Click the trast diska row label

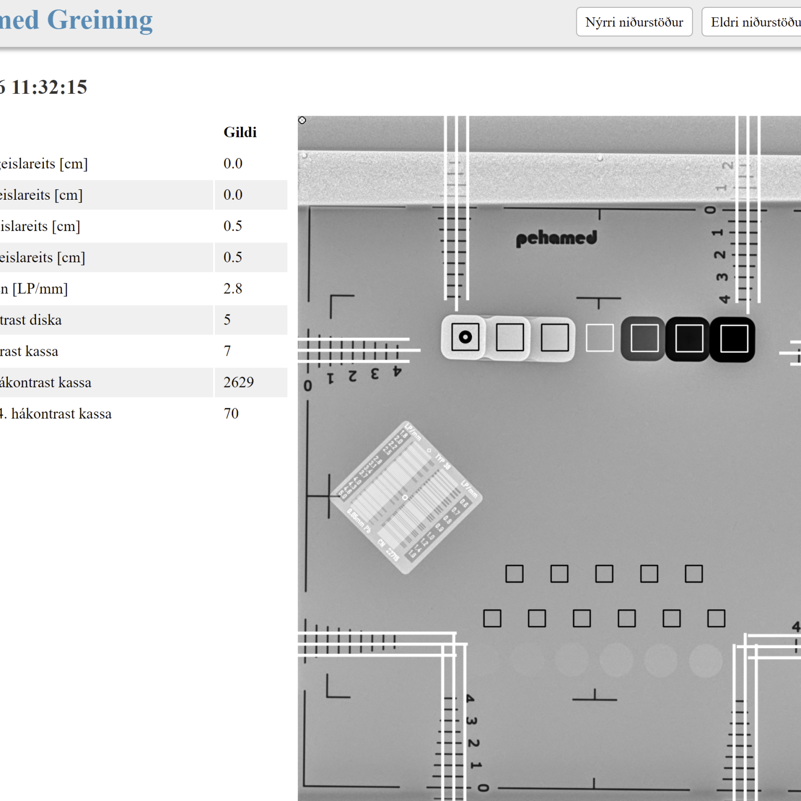tap(31, 320)
